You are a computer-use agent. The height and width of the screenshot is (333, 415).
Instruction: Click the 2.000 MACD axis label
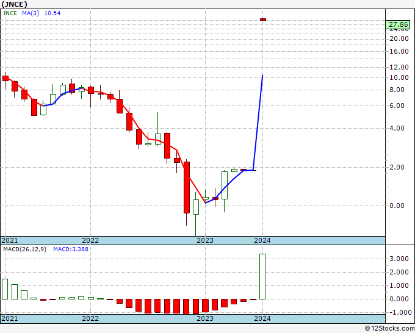399,272
